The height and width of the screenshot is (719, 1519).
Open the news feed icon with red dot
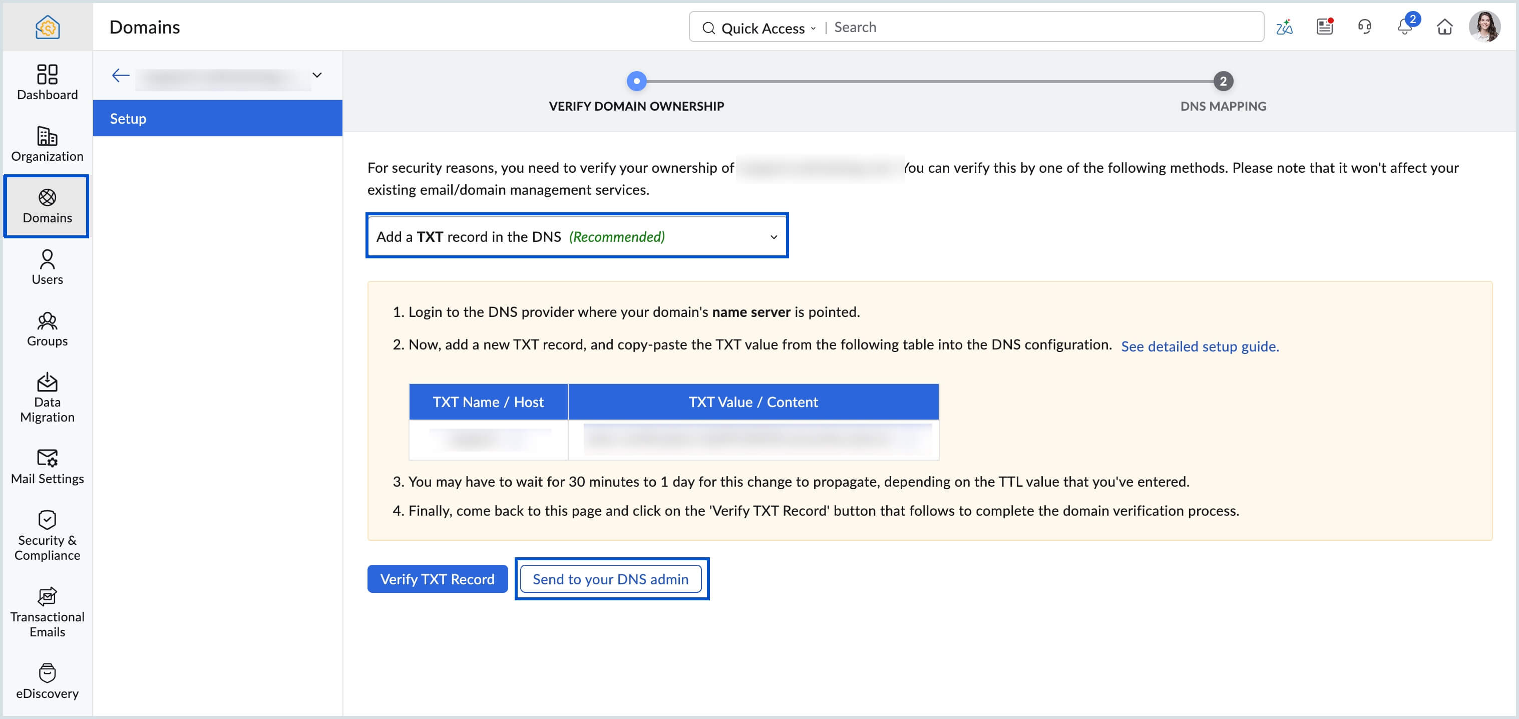[1325, 27]
